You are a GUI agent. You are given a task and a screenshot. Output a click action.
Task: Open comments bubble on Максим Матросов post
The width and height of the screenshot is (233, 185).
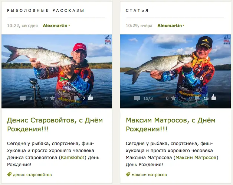[x=137, y=98]
